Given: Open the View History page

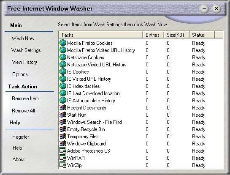Looking at the screenshot, I should coord(24,62).
